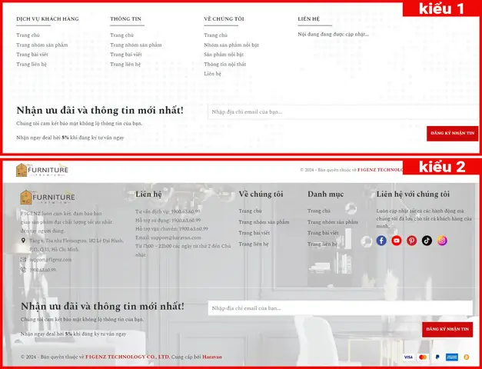Open Nhóm sản phẩm nổi bật link
Screen dimensions: 482x369
(231, 45)
